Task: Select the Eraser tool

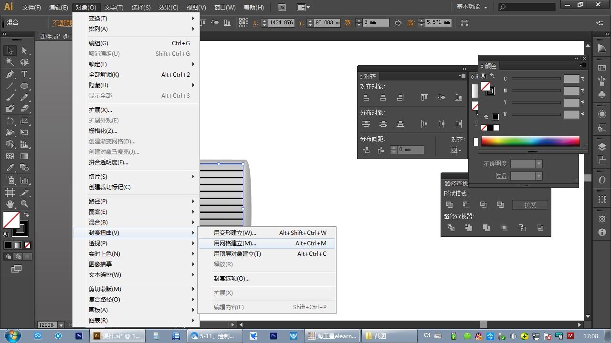Action: pyautogui.click(x=24, y=109)
